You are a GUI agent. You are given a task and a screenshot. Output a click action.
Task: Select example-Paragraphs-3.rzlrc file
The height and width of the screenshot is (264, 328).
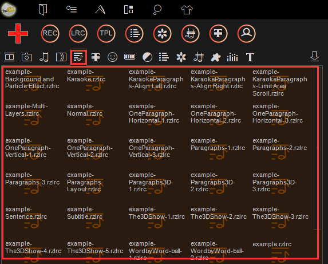33,183
